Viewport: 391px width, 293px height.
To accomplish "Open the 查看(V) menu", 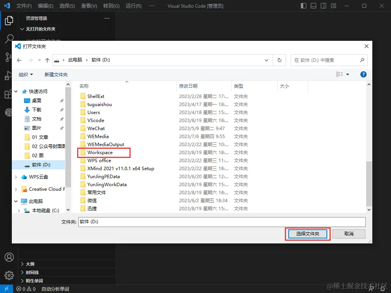I will point(89,6).
